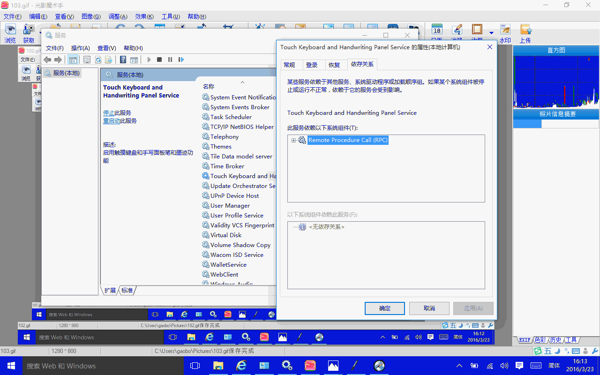Switch to the 常规 tab

[289, 65]
